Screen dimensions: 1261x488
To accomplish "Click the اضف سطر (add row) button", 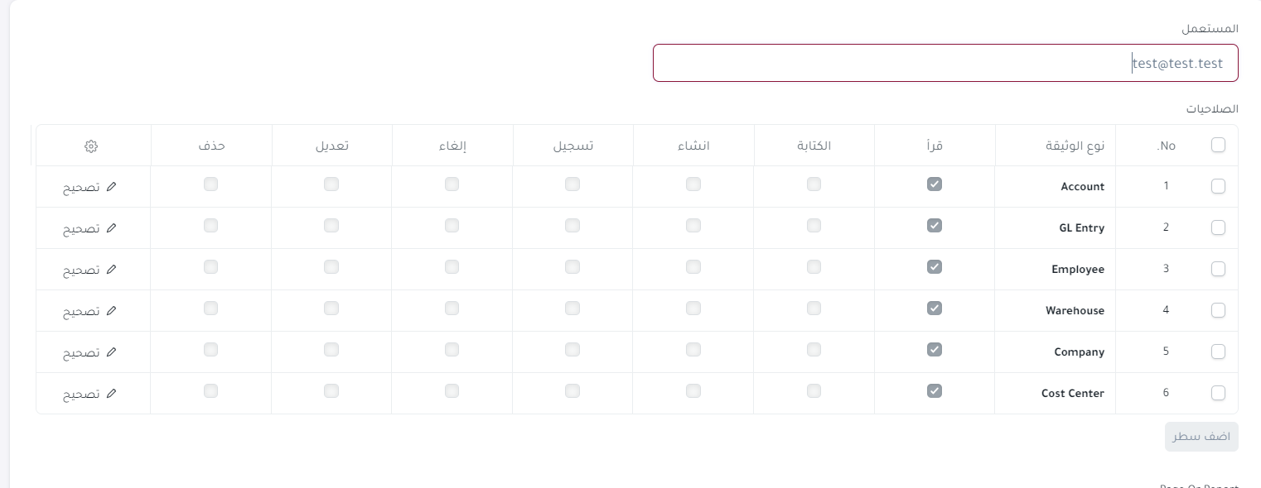I will tap(1201, 437).
